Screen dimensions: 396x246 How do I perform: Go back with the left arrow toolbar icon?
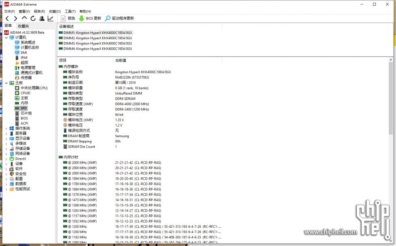(7, 19)
